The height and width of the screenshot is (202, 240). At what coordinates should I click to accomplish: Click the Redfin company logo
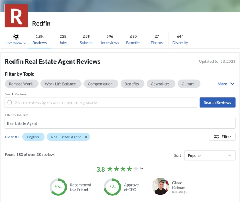(16, 16)
